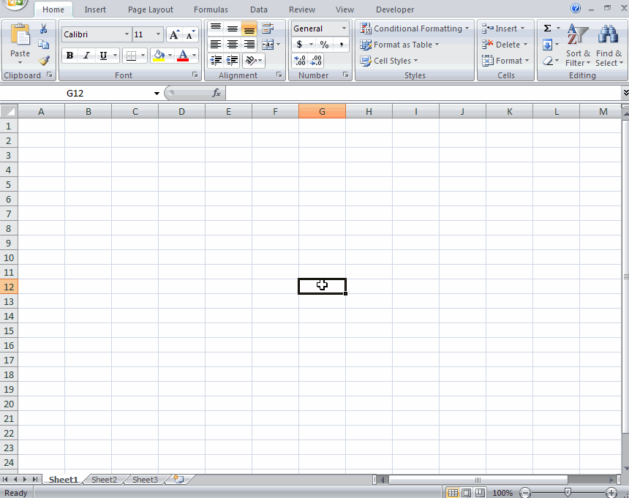Expand the formula bar
The height and width of the screenshot is (498, 629).
[625, 93]
